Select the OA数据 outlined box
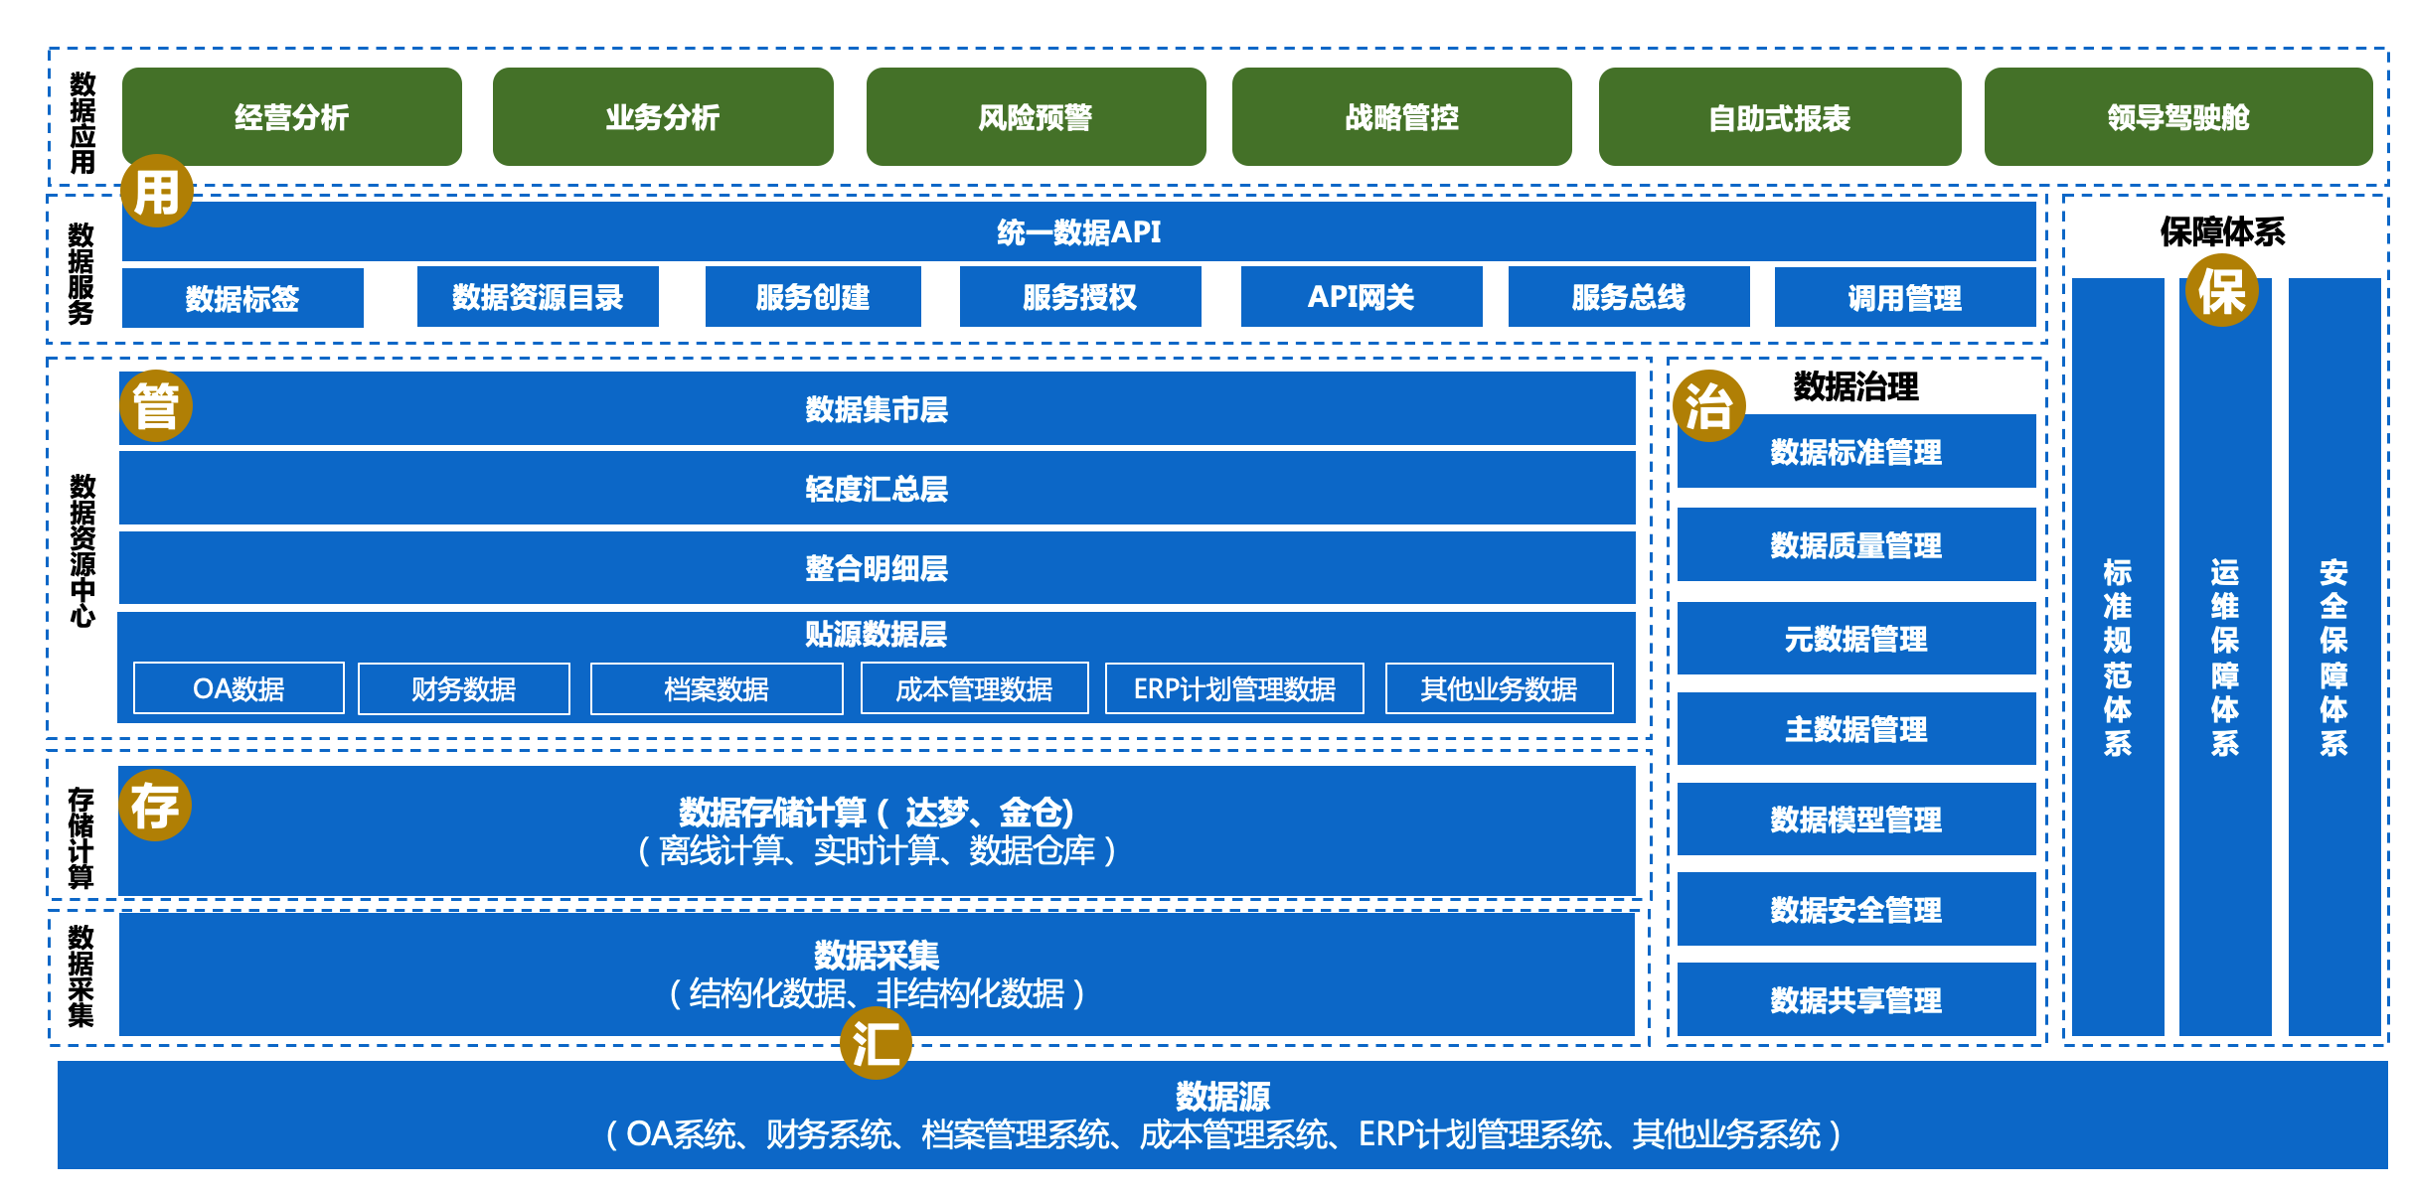2409x1194 pixels. [239, 688]
